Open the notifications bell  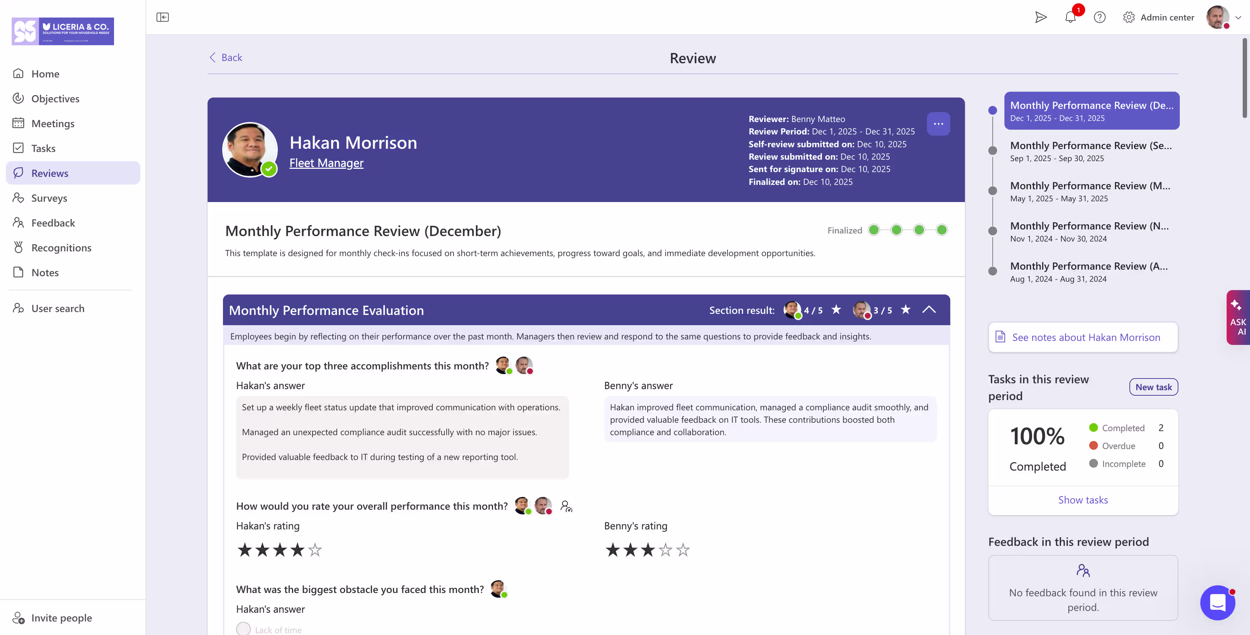click(x=1070, y=18)
